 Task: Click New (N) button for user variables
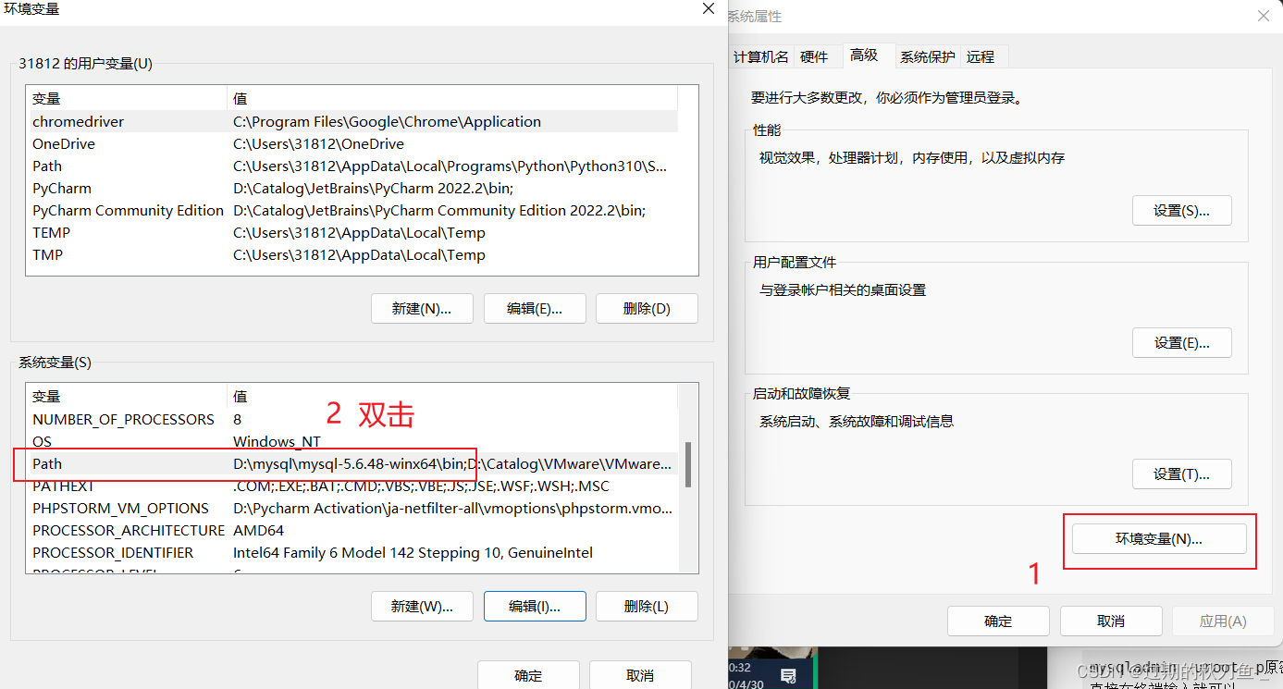coord(422,309)
